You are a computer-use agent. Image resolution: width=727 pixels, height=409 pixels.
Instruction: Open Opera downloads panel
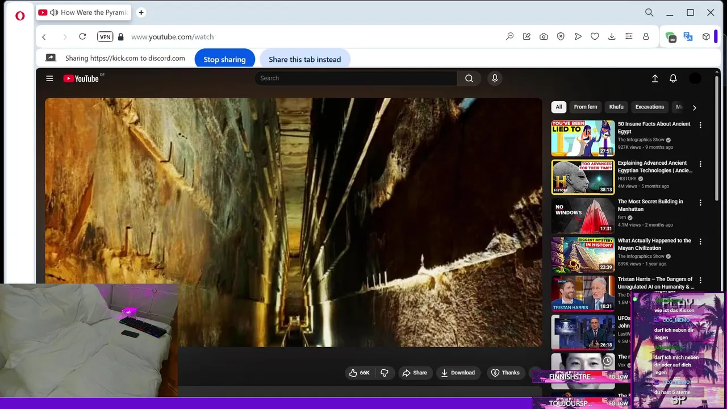coord(612,36)
